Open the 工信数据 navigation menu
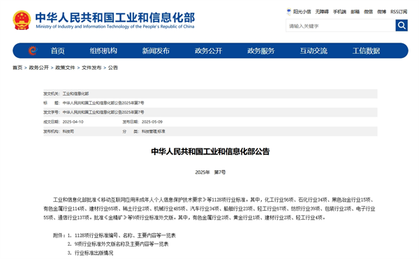Image resolution: width=419 pixels, height=259 pixels. (366, 51)
